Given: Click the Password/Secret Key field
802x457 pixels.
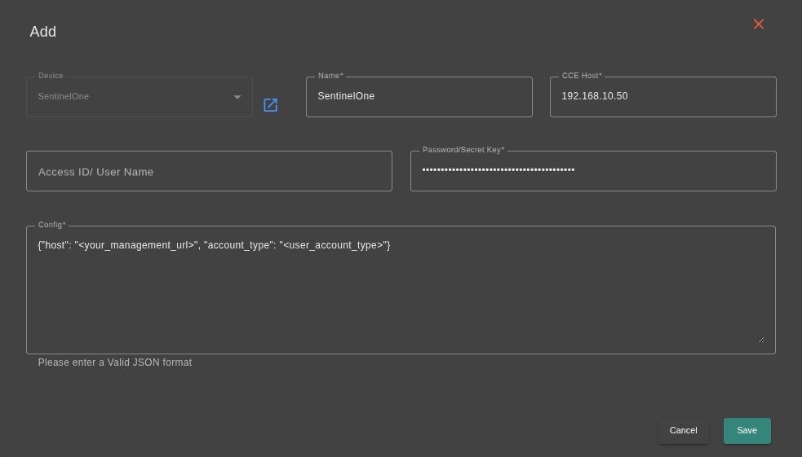Looking at the screenshot, I should [593, 171].
